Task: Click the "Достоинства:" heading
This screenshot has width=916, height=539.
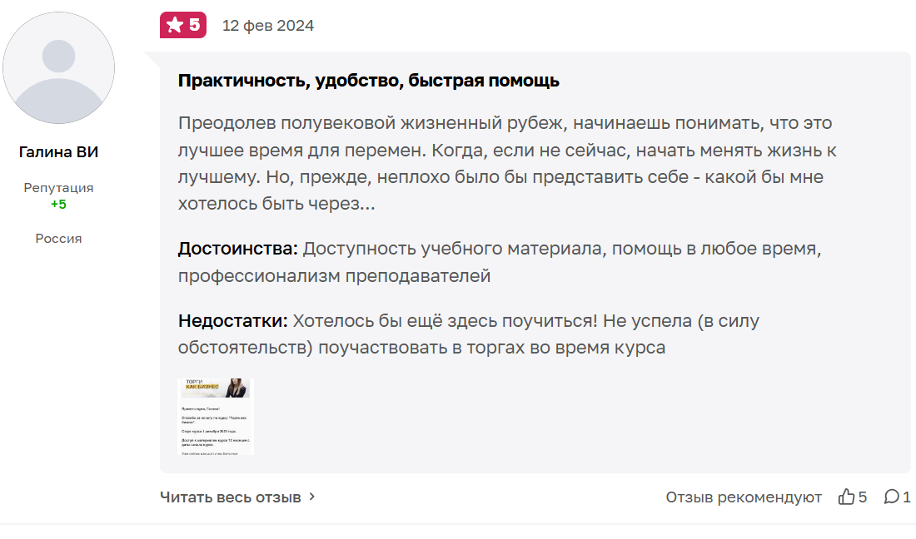Action: click(x=237, y=249)
